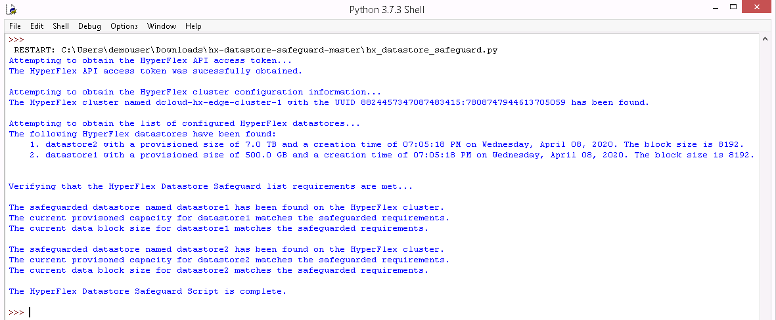Click 'Safeguard Script is complete' line
The image size is (776, 320).
point(147,291)
